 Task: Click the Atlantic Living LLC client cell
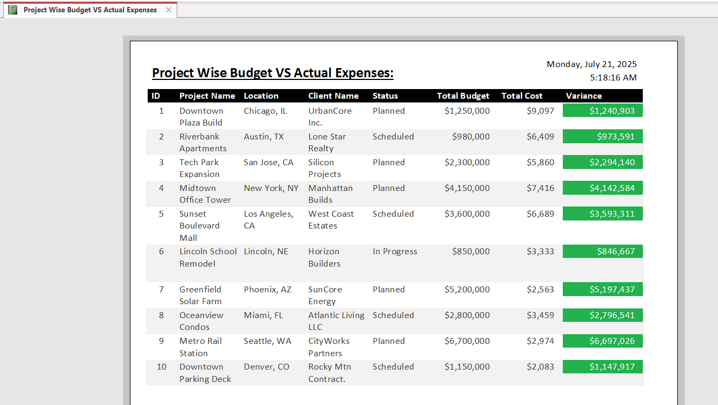click(x=336, y=321)
